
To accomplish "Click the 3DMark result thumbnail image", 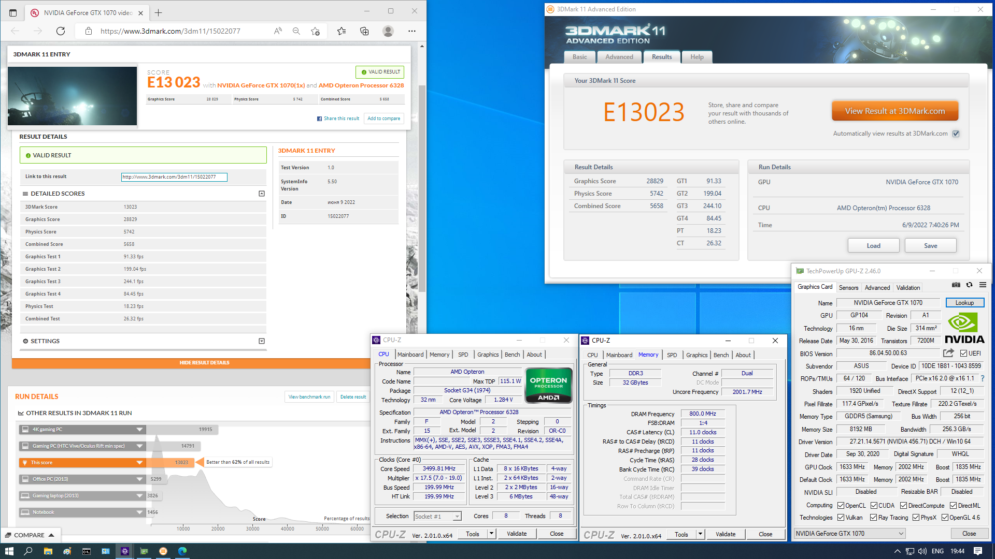I will (x=73, y=96).
